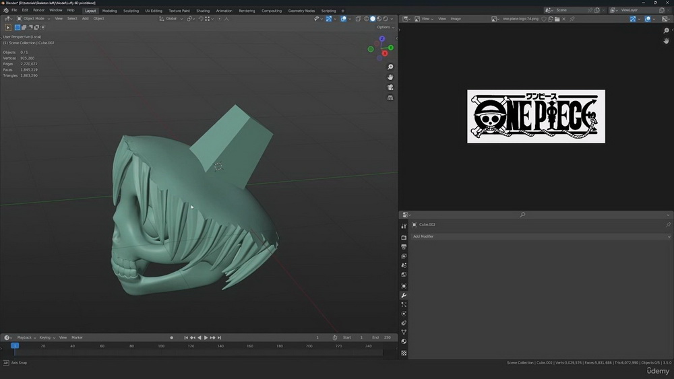The width and height of the screenshot is (674, 379).
Task: Open the Modifier properties wrench tab
Action: (x=404, y=296)
